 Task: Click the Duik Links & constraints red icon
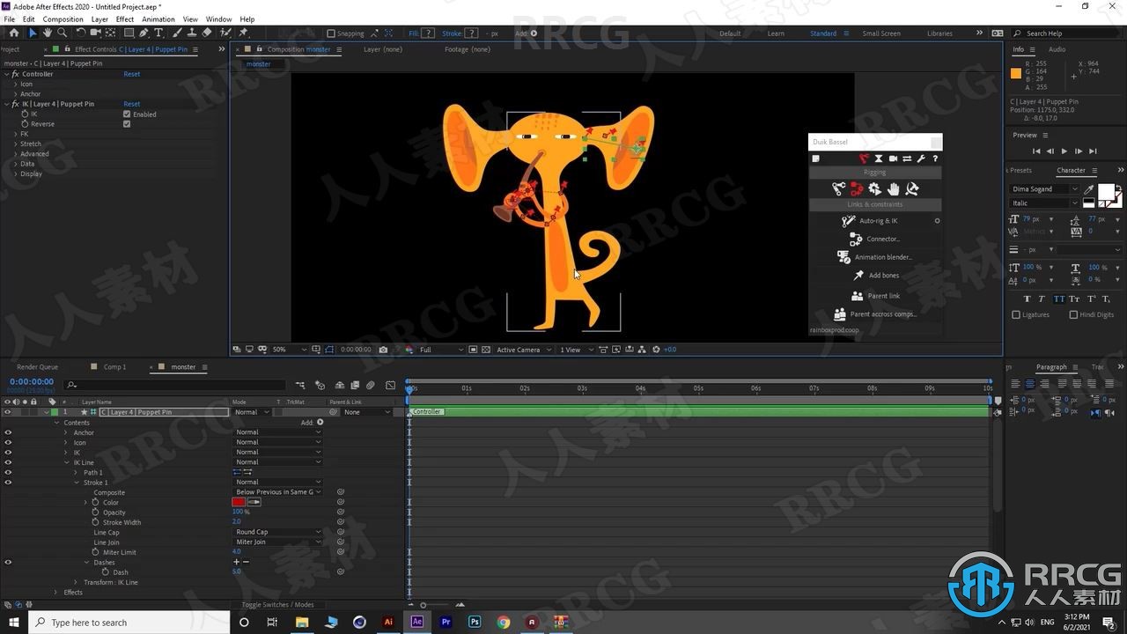(x=856, y=188)
